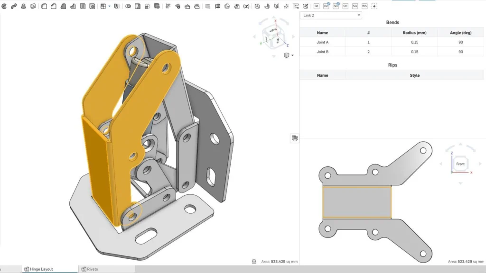Click the Be custom feature icon

pyautogui.click(x=316, y=6)
